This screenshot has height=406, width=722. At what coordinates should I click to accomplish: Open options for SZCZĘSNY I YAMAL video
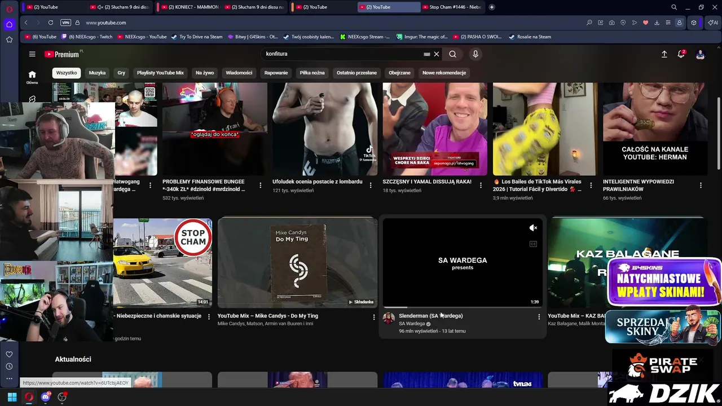click(x=481, y=185)
